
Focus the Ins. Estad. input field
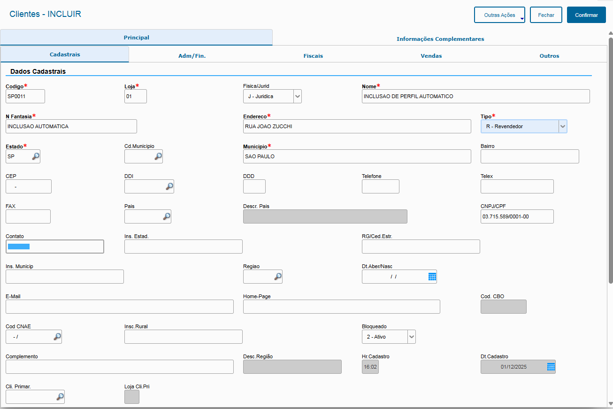(184, 247)
